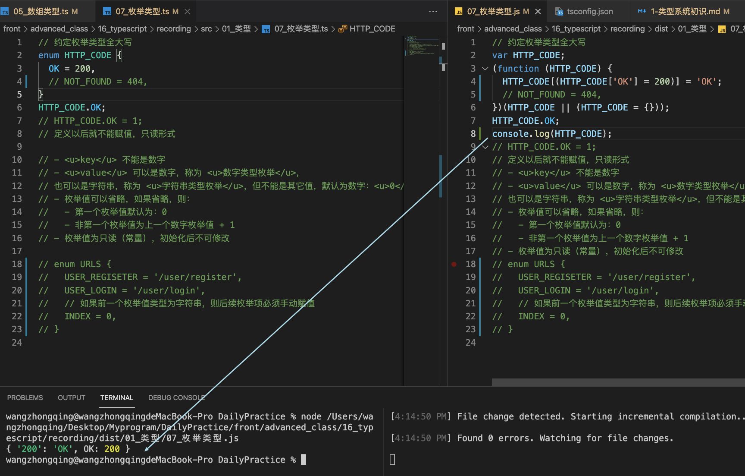Click 'src' in the left breadcrumb
The width and height of the screenshot is (745, 476).
coord(207,29)
